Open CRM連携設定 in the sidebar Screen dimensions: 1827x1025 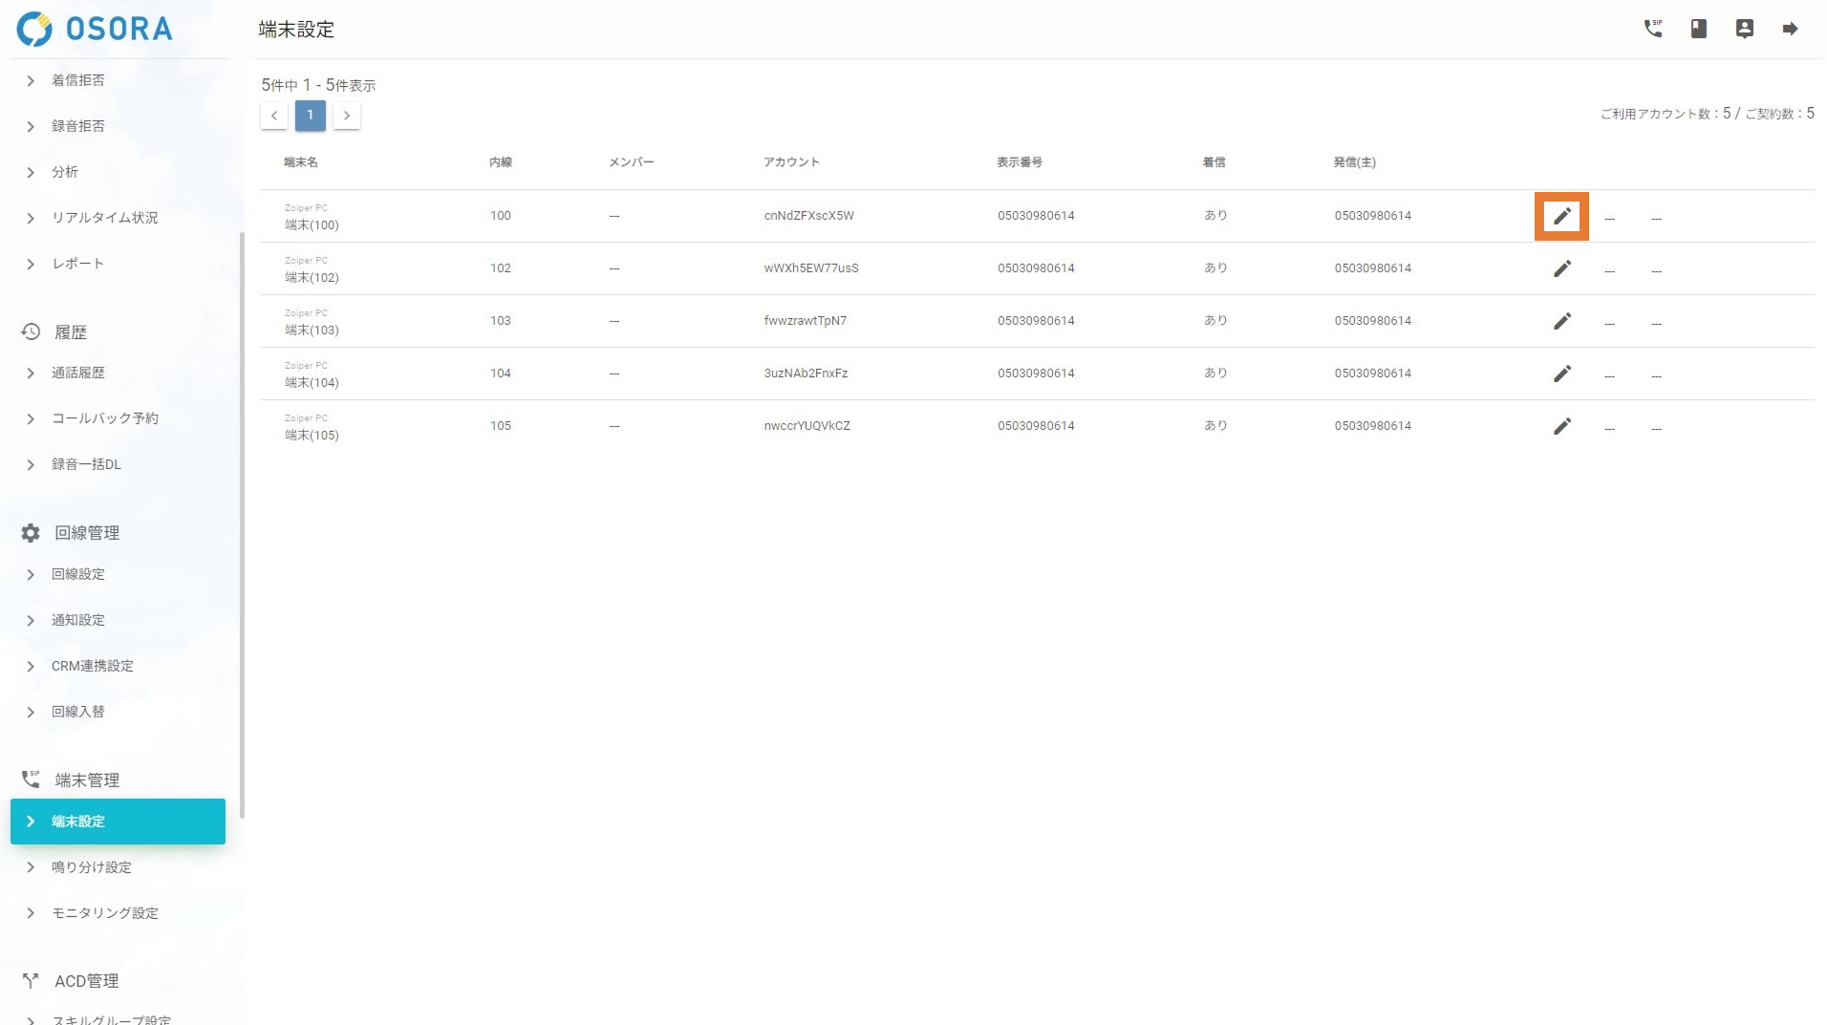pyautogui.click(x=92, y=666)
